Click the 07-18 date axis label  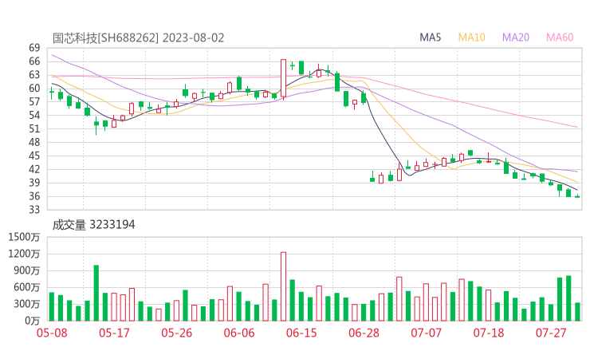(489, 333)
